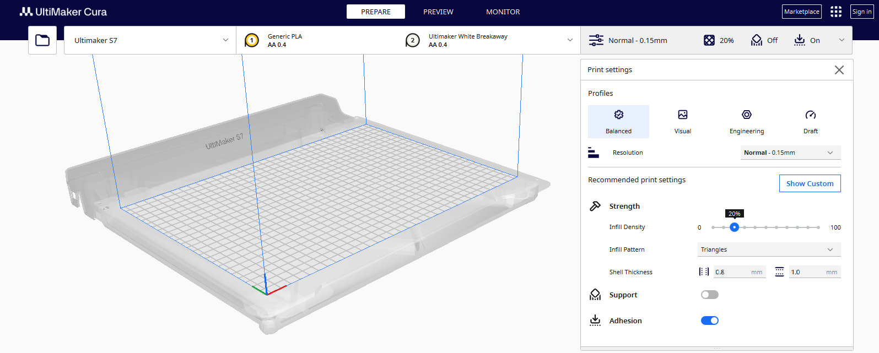Click the Recommended print settings heading

click(x=637, y=180)
